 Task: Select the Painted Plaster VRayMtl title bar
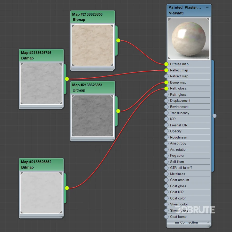click(x=184, y=7)
